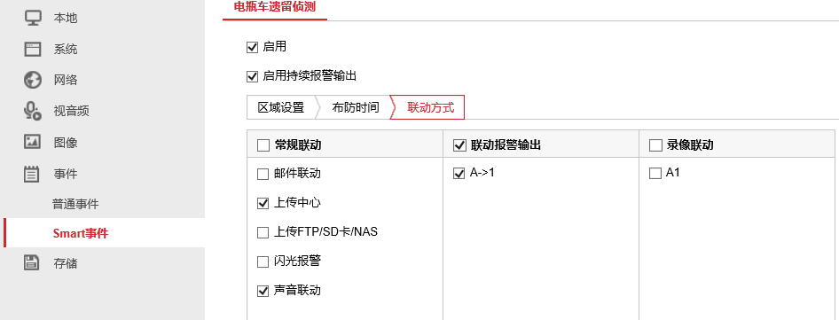The width and height of the screenshot is (839, 320).
Task: Click the 事件 calendar icon
Action: pyautogui.click(x=33, y=174)
